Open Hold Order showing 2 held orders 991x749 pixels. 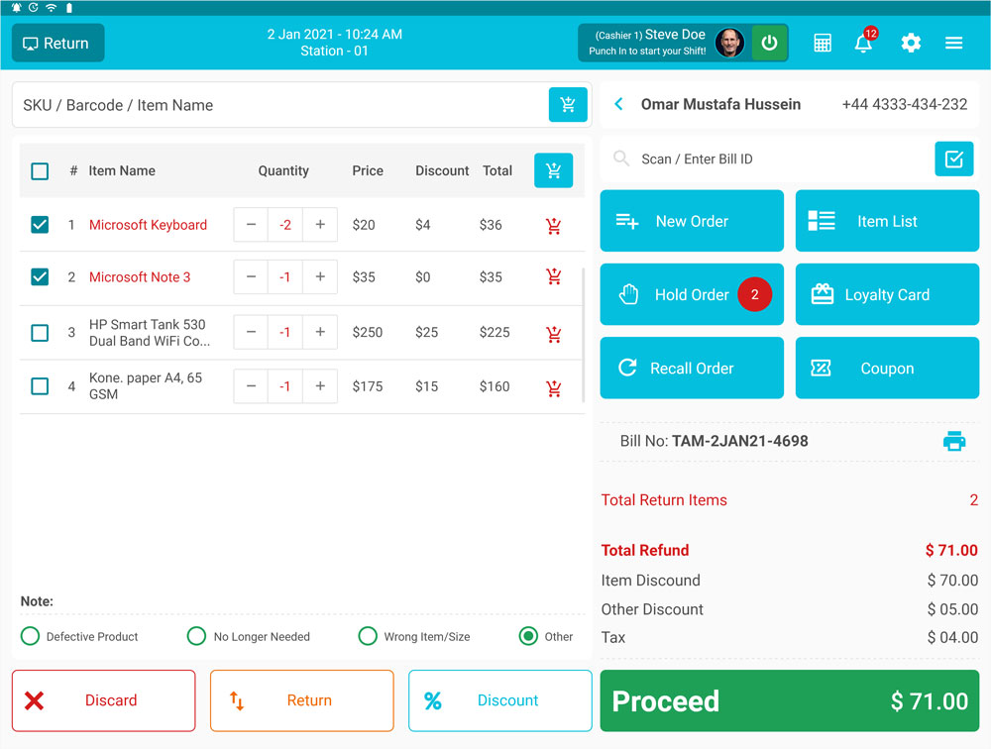pyautogui.click(x=692, y=294)
